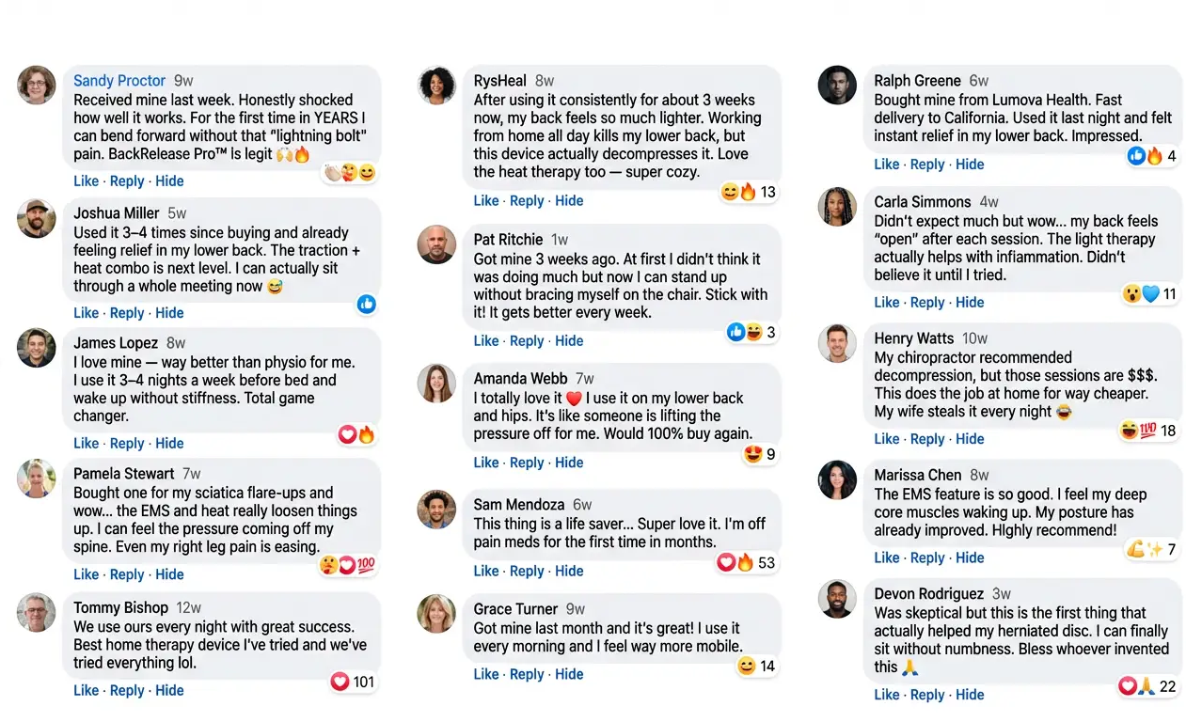
Task: Open Sandy Proctor's profile picture
Action: pos(37,85)
